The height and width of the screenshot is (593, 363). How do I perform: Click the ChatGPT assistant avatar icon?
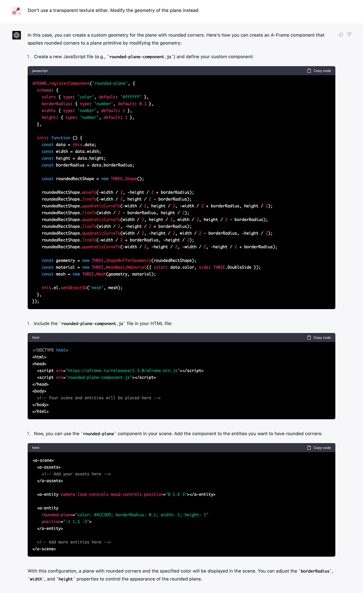[x=16, y=35]
